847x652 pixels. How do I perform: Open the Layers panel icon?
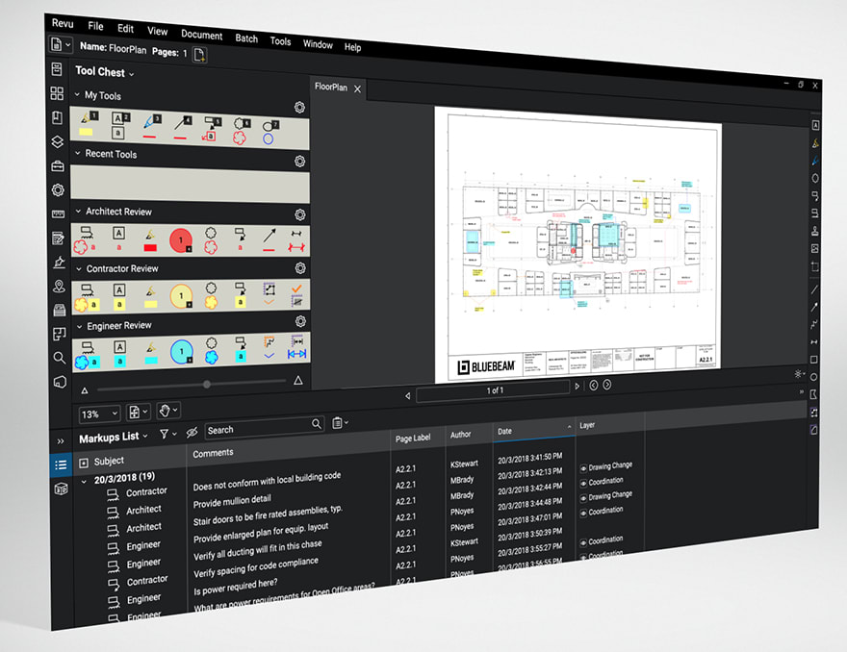pyautogui.click(x=57, y=142)
